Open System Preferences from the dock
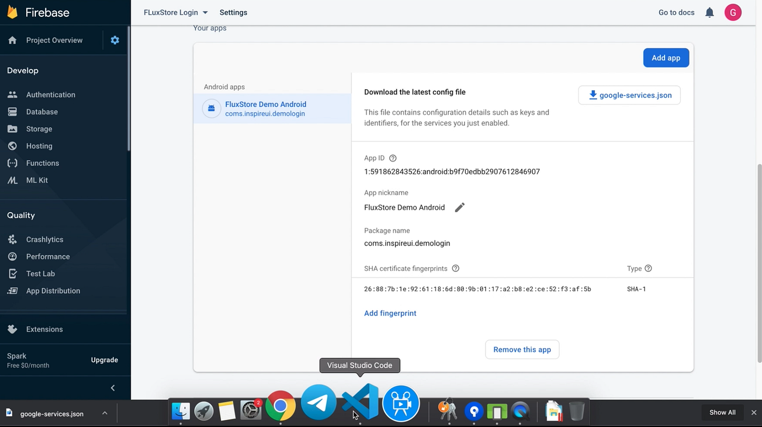This screenshot has height=427, width=762. [251, 411]
